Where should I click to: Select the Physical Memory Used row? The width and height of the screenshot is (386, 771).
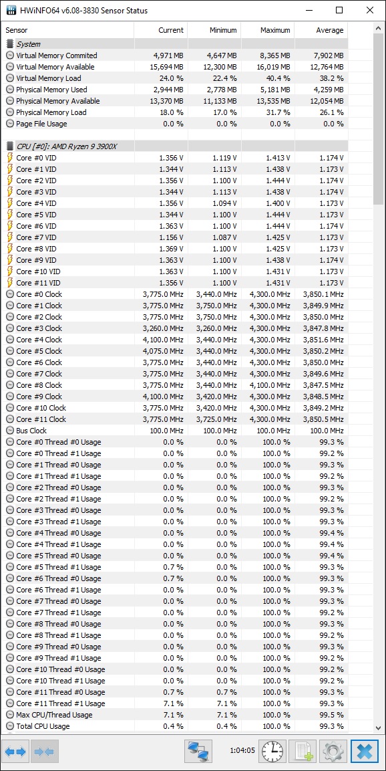[174, 90]
